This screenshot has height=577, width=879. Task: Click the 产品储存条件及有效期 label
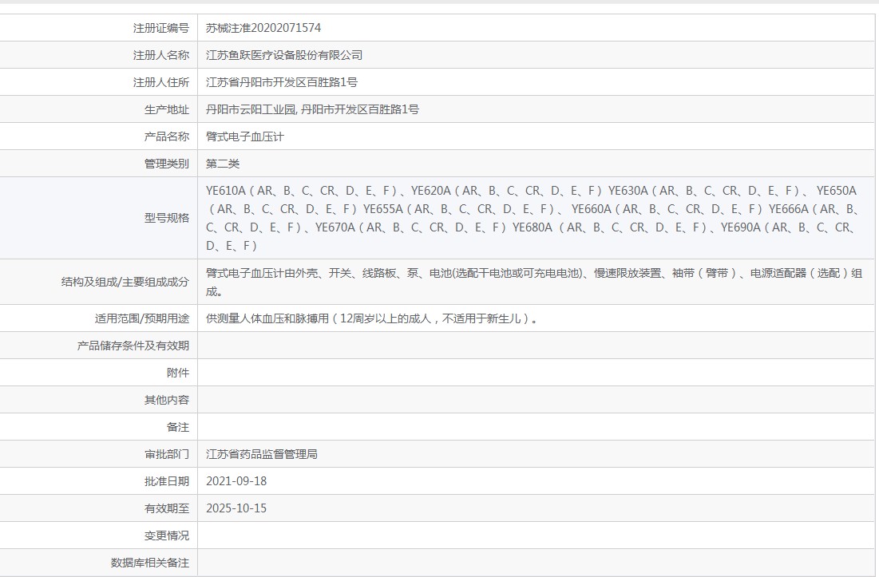click(133, 346)
